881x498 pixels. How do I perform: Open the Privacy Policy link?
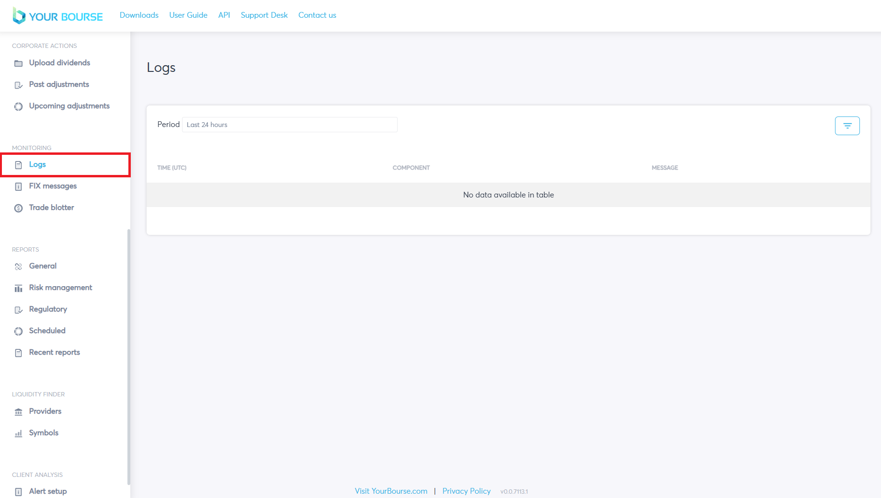(466, 491)
